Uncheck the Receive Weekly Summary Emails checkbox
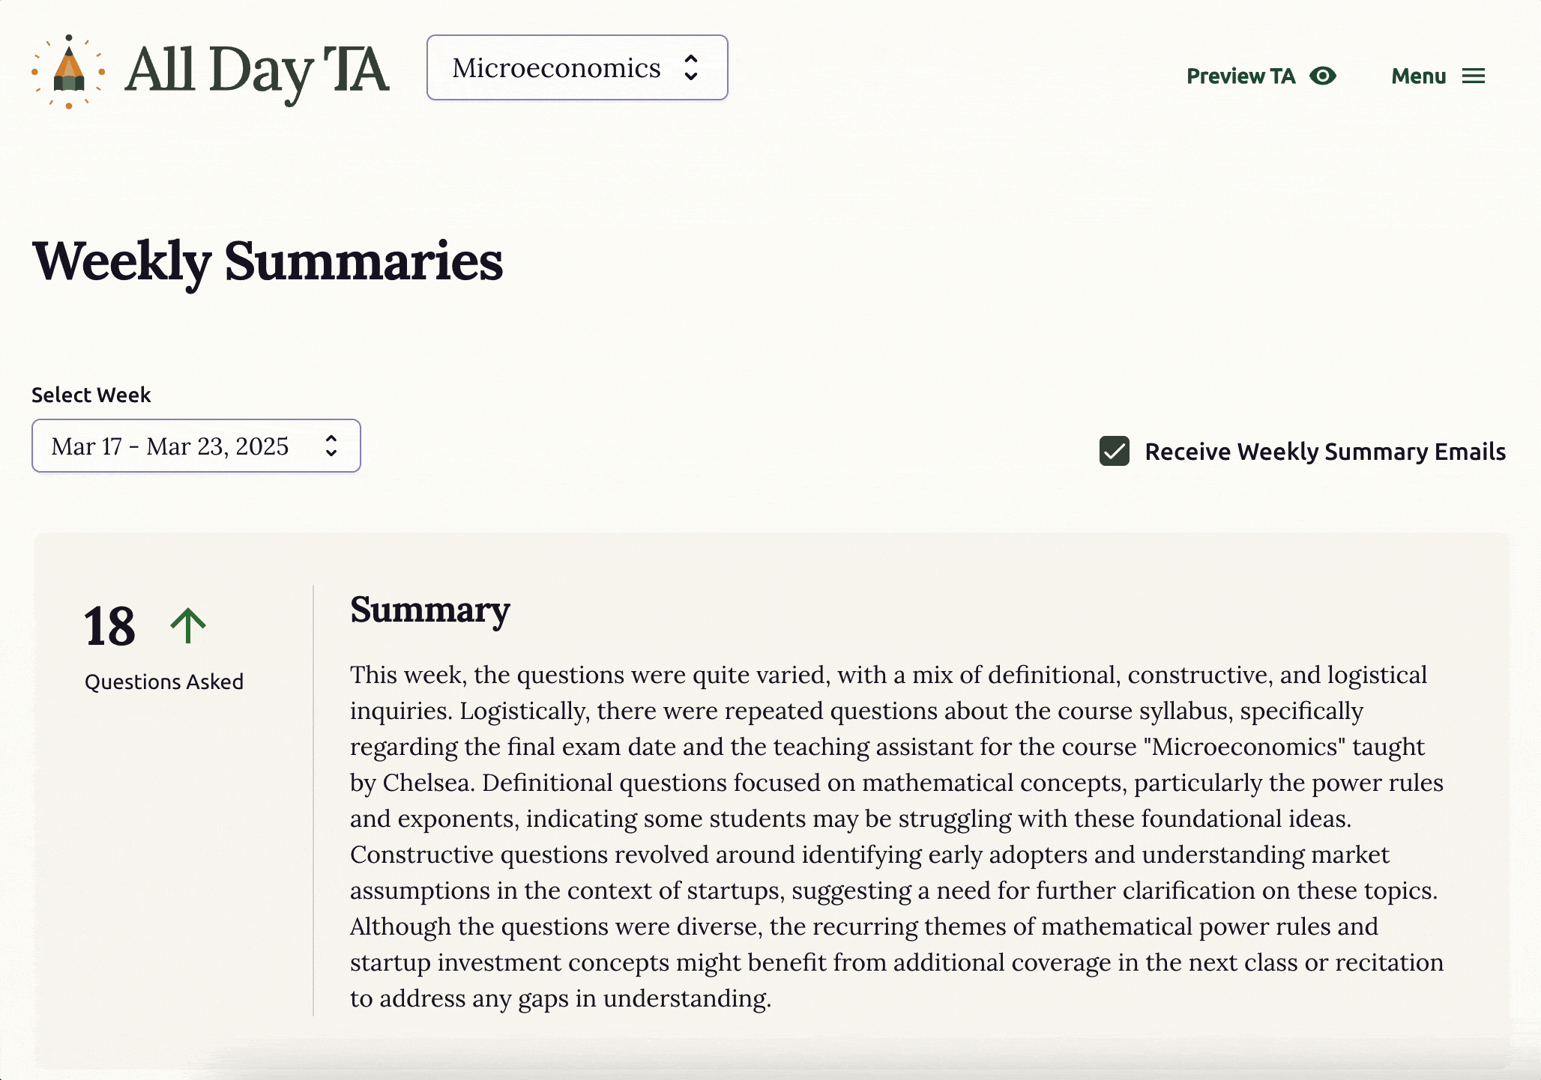Screen dimensions: 1541x1080 point(1114,451)
